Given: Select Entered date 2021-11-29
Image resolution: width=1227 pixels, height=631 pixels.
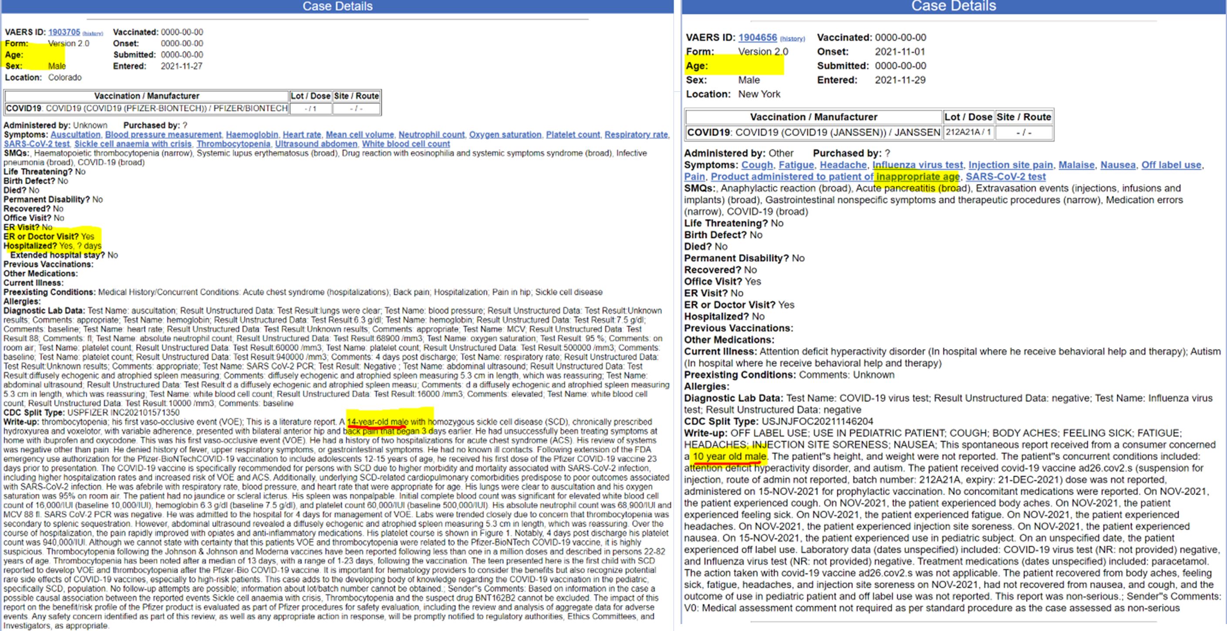Looking at the screenshot, I should point(900,80).
